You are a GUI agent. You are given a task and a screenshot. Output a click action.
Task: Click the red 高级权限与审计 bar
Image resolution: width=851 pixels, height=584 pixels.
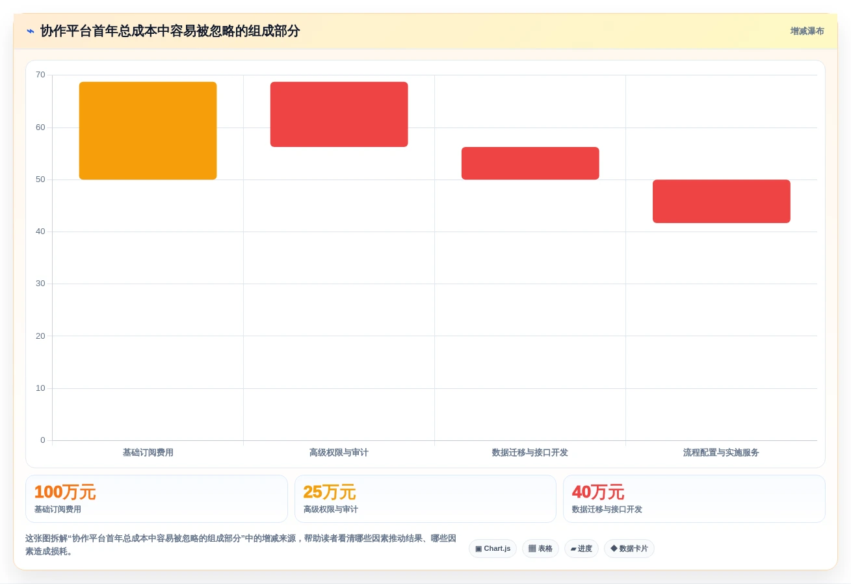339,114
